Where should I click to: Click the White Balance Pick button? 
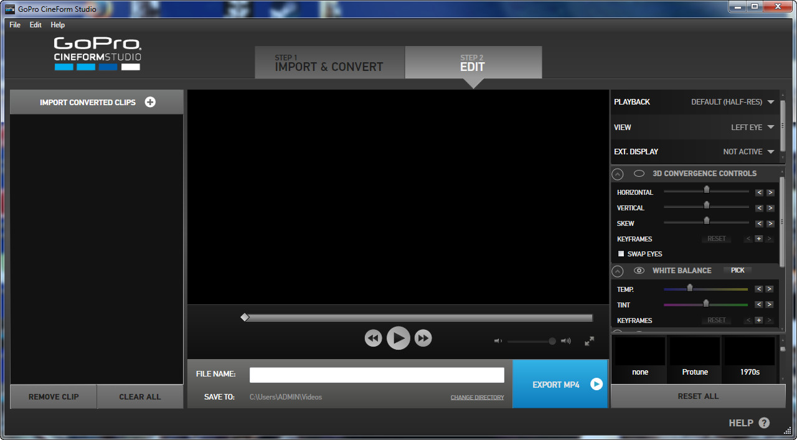click(x=738, y=270)
